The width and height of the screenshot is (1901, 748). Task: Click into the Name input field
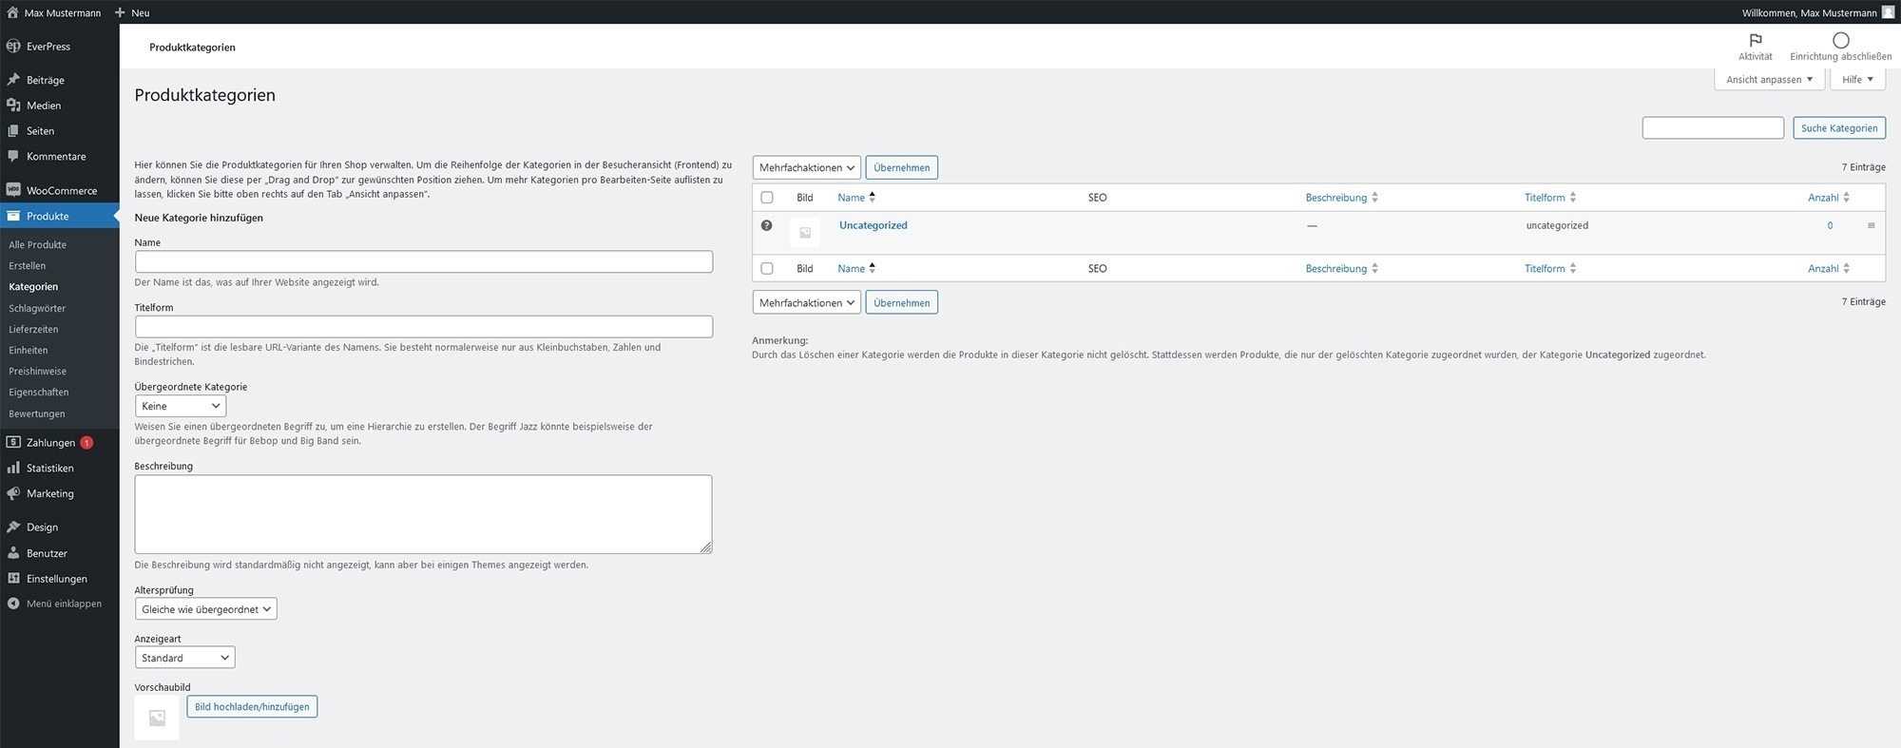423,262
